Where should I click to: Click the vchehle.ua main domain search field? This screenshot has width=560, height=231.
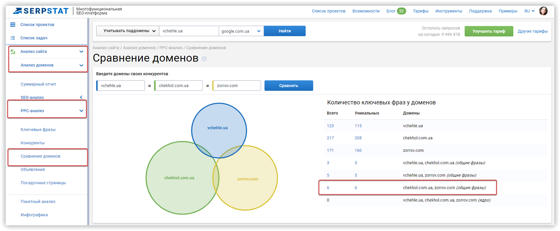tap(189, 31)
